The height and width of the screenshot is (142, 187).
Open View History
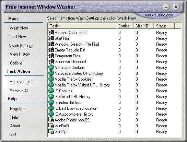[x=20, y=54]
